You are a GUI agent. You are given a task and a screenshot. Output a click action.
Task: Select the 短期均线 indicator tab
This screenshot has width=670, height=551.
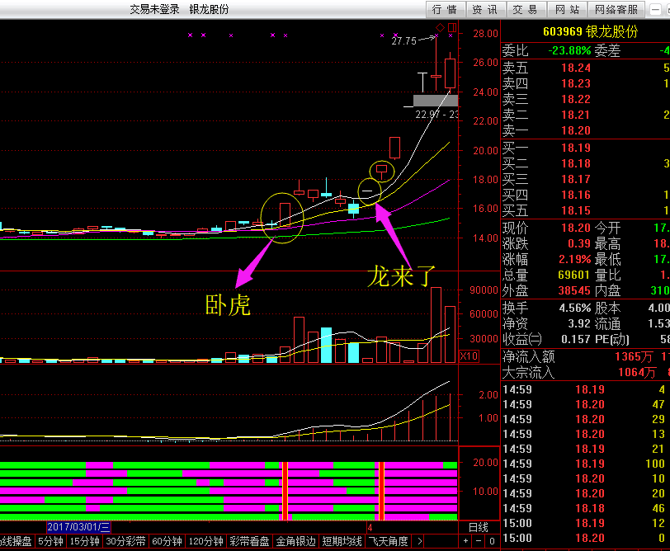tap(342, 542)
